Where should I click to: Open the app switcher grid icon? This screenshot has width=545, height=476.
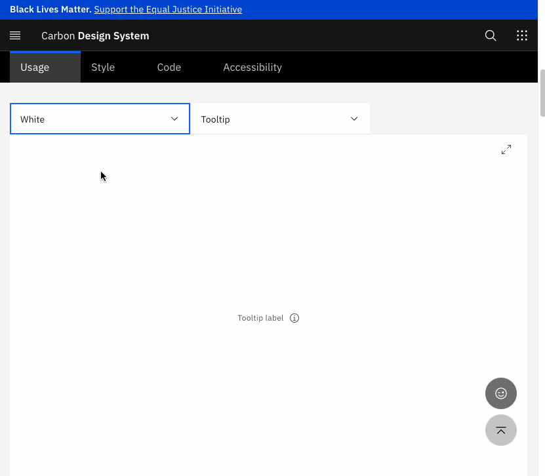click(x=521, y=35)
